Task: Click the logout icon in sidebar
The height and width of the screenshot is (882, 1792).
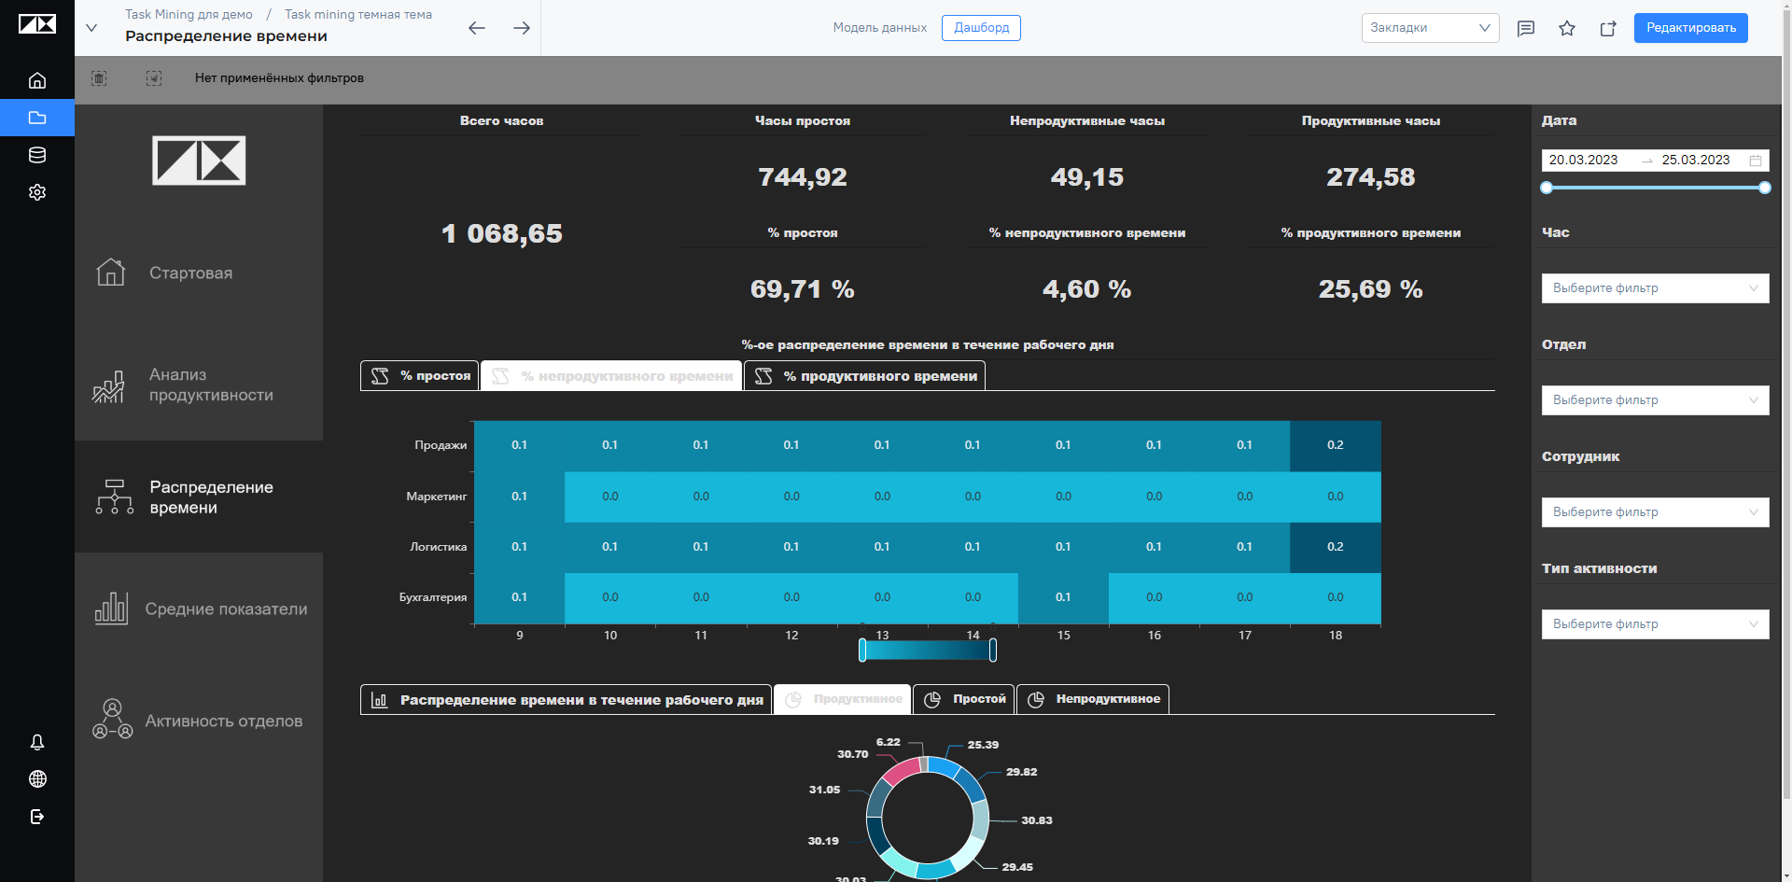Action: [x=37, y=817]
